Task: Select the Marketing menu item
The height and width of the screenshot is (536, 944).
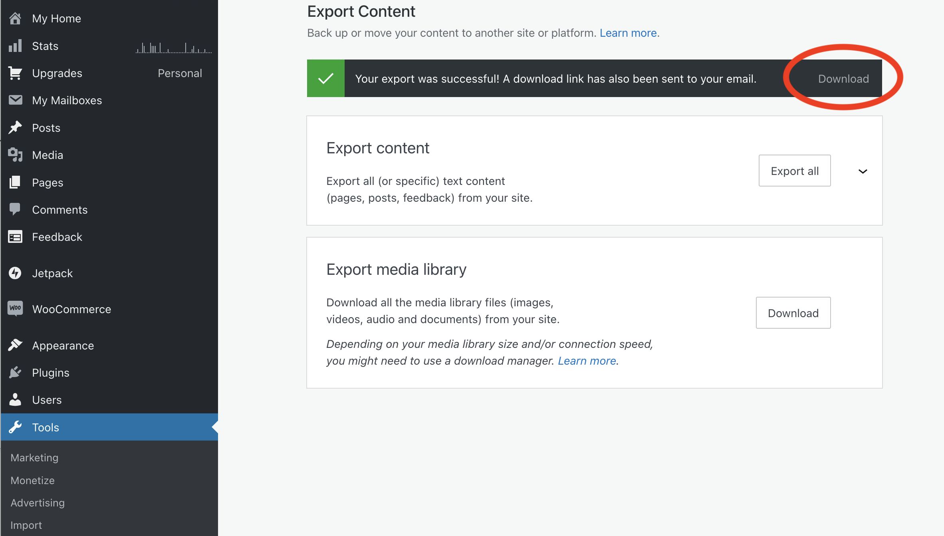Action: 34,457
